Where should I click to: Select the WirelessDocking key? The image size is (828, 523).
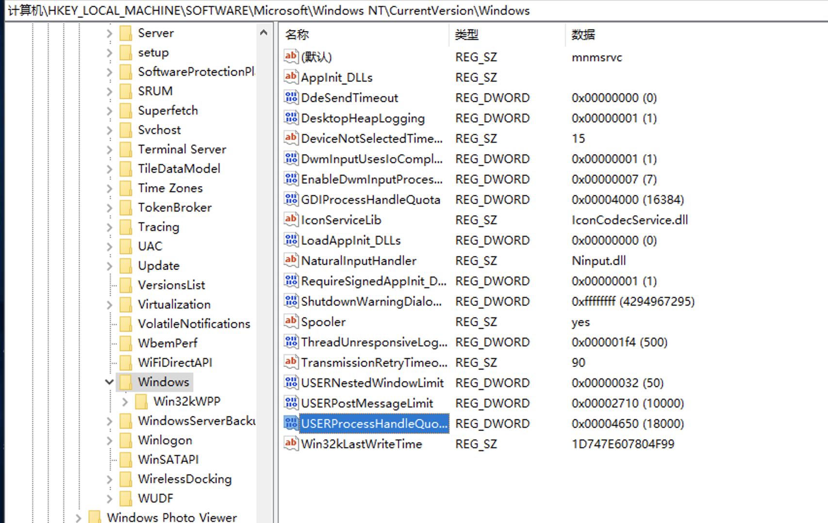tap(185, 479)
